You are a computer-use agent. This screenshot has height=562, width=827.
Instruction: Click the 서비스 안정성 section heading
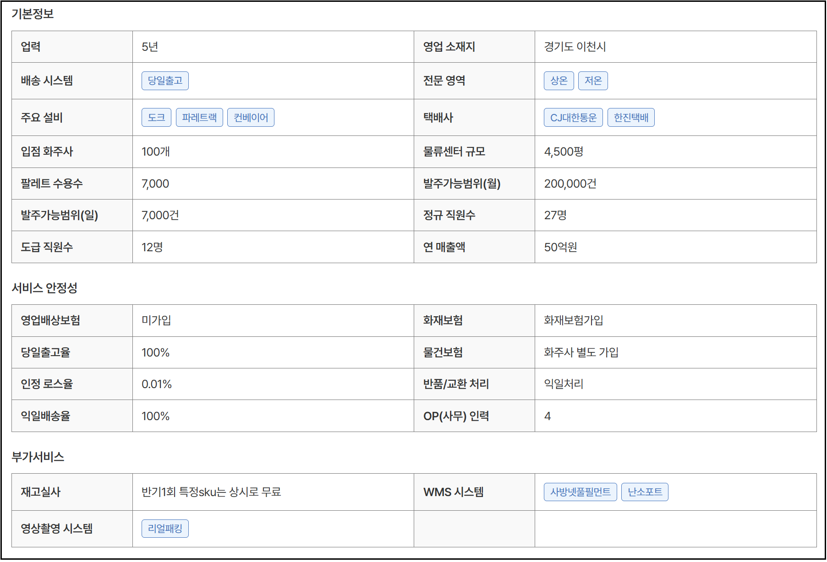click(44, 288)
